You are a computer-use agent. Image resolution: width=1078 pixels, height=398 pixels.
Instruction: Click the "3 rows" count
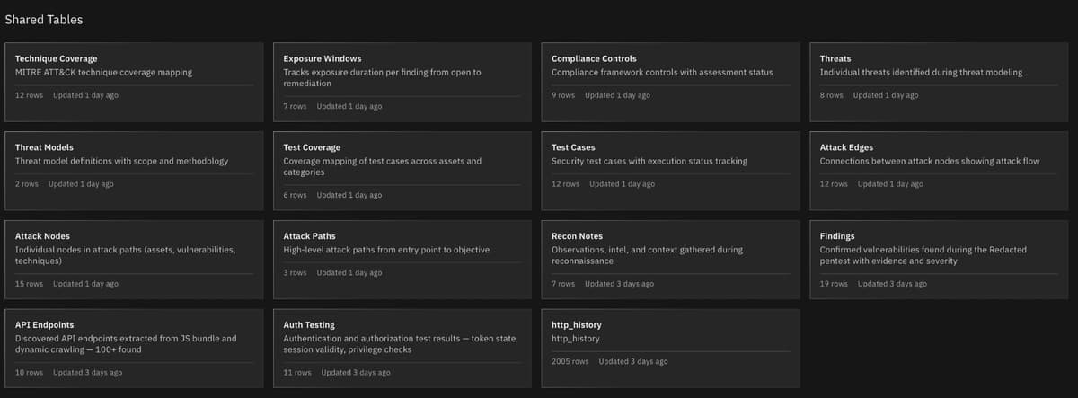(295, 272)
